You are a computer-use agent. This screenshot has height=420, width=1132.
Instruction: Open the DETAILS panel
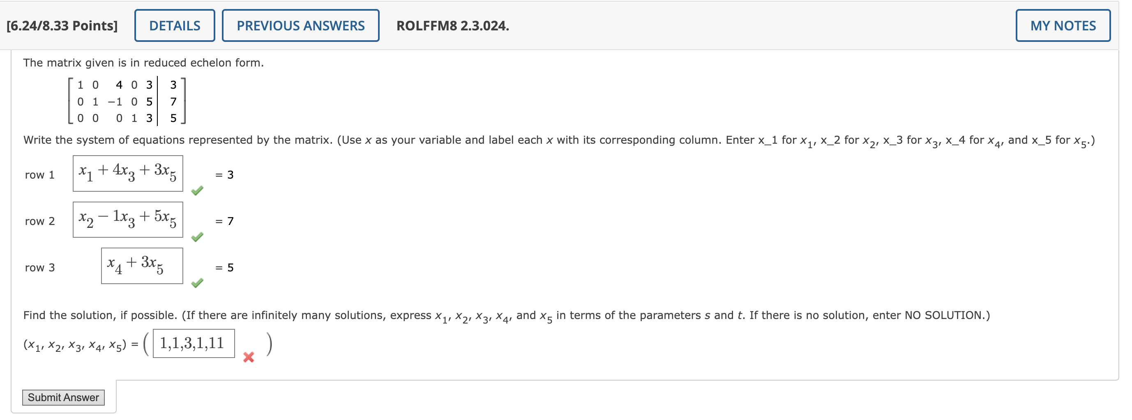[174, 25]
